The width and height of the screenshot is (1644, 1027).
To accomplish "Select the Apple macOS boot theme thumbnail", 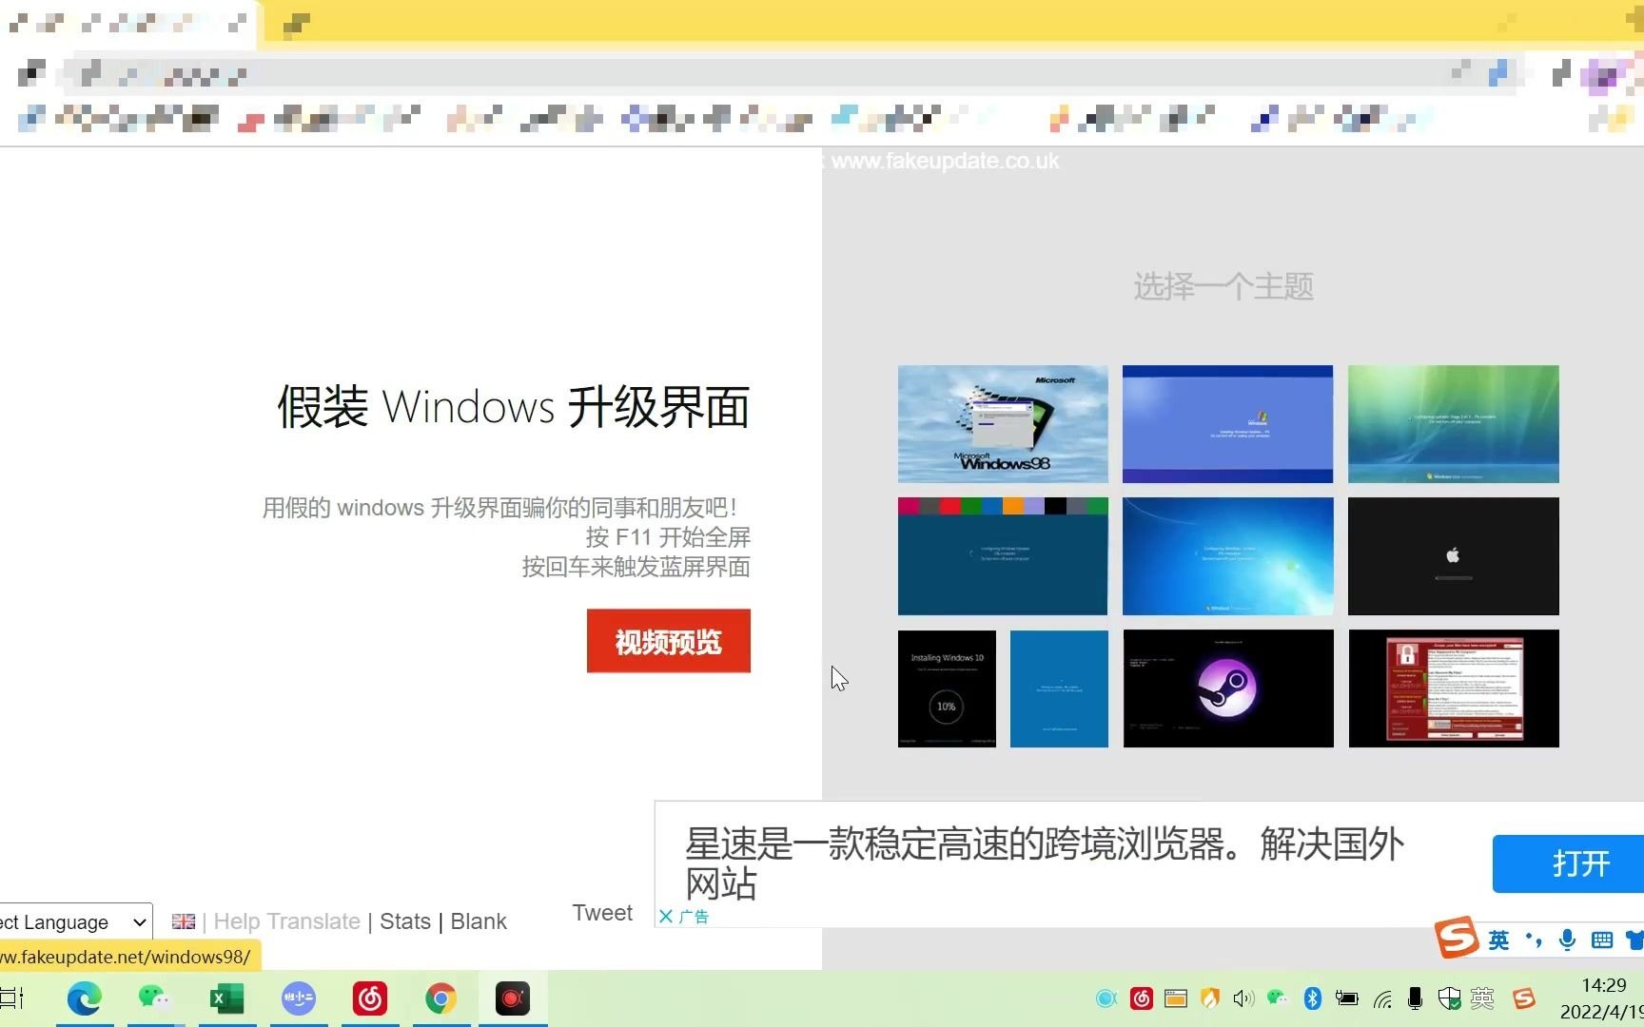I will [x=1453, y=556].
